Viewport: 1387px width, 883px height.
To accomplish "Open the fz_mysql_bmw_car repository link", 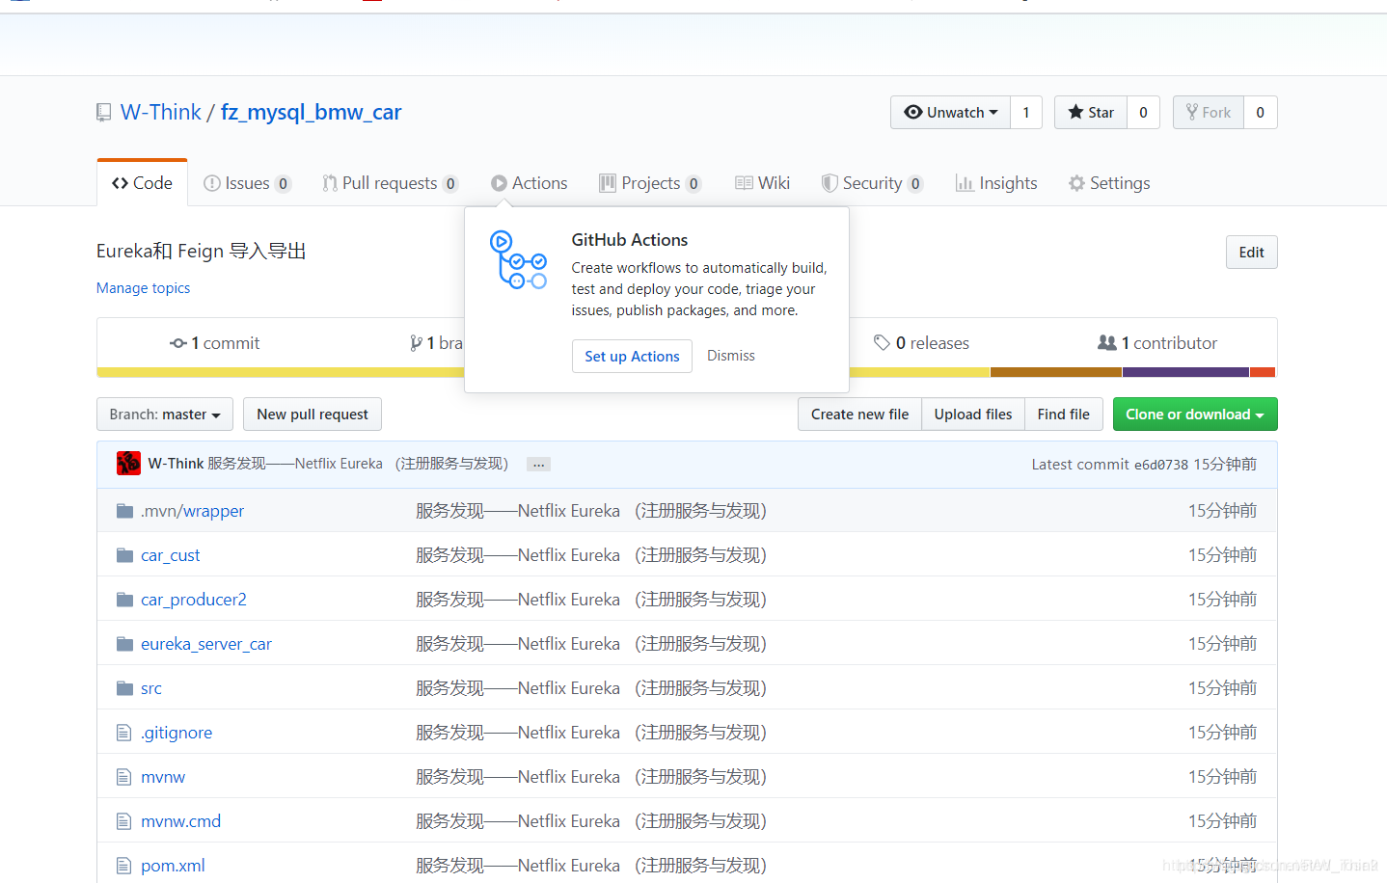I will 311,113.
